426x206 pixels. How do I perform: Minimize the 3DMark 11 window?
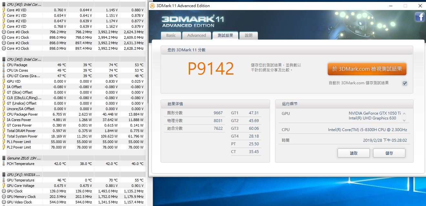[391, 6]
